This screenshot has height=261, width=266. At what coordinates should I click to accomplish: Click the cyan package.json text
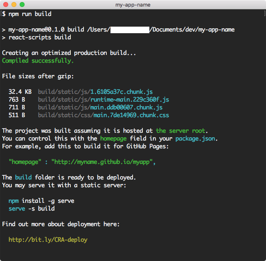coord(196,138)
